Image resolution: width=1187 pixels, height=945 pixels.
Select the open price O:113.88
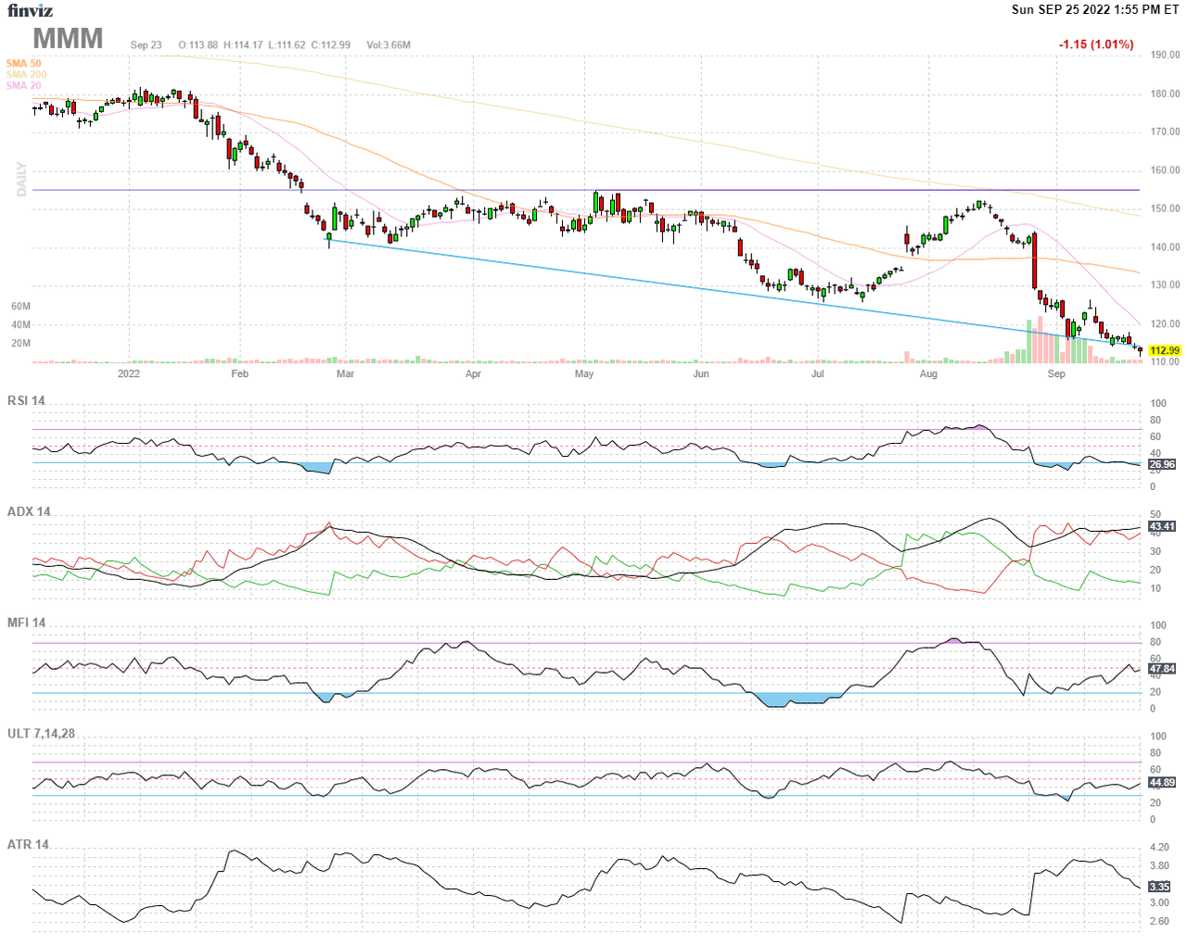pyautogui.click(x=198, y=44)
